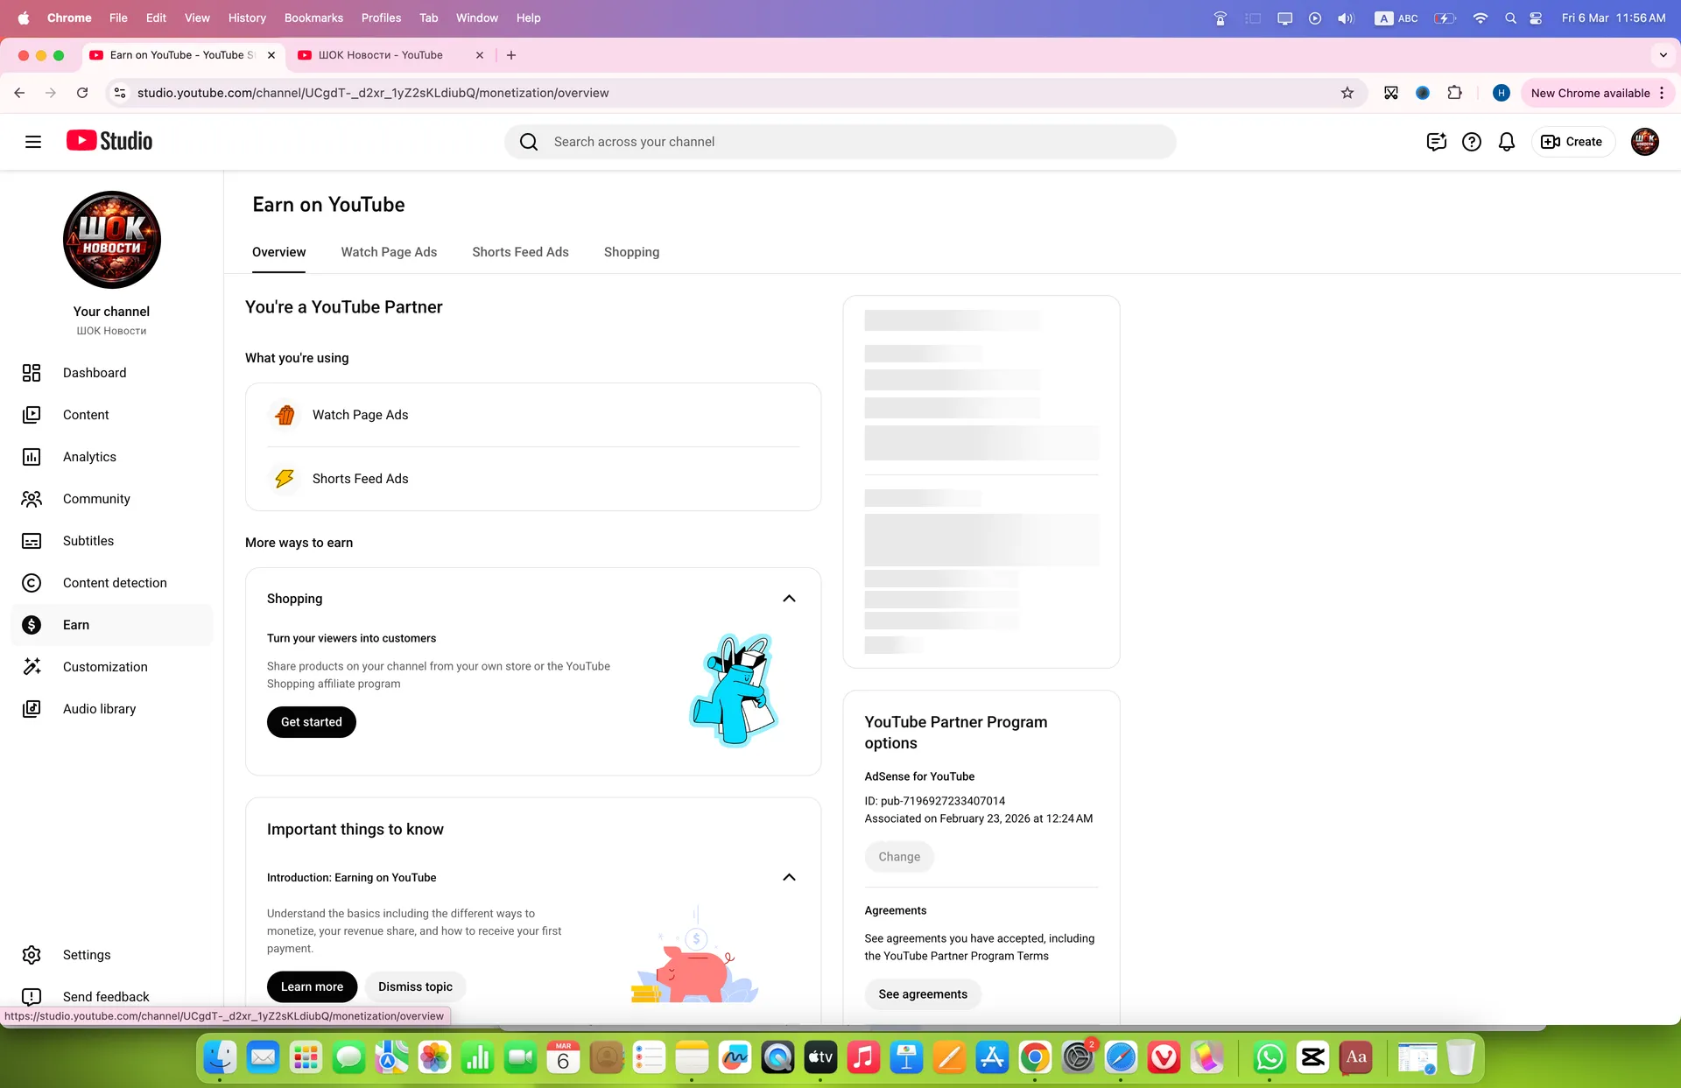Dismiss the earning introduction topic
This screenshot has width=1681, height=1088.
coord(415,986)
